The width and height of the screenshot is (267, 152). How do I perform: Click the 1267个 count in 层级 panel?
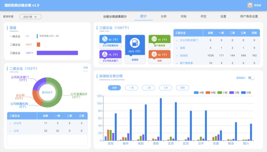click(29, 53)
